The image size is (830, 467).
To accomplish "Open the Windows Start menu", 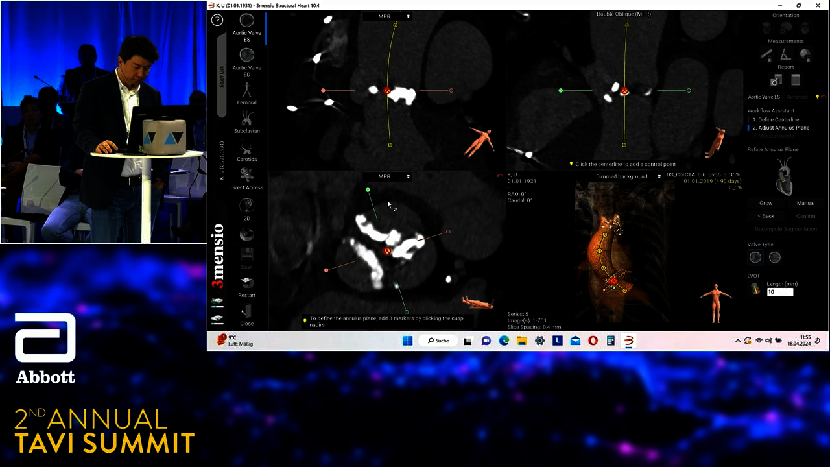I will 407,341.
